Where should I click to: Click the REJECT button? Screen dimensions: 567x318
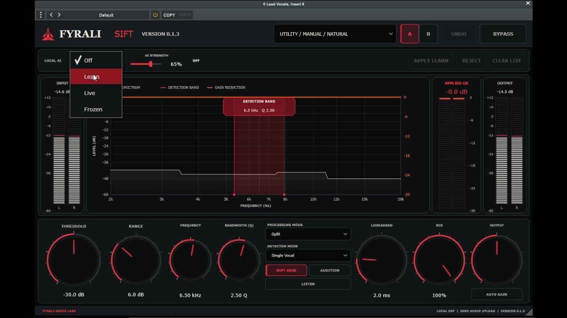point(471,61)
